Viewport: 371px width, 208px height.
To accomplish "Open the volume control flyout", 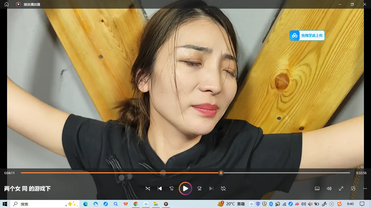I will click(x=329, y=188).
